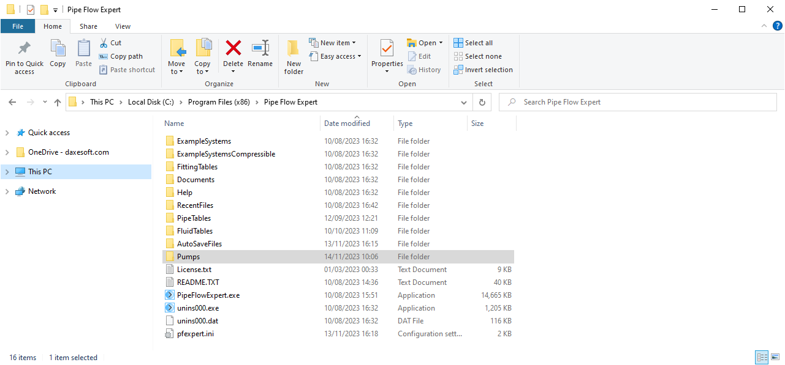Screen dimensions: 785x365
Task: Open the New item dropdown
Action: 332,43
